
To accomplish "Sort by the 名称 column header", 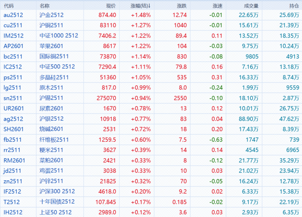I will tap(45, 6).
